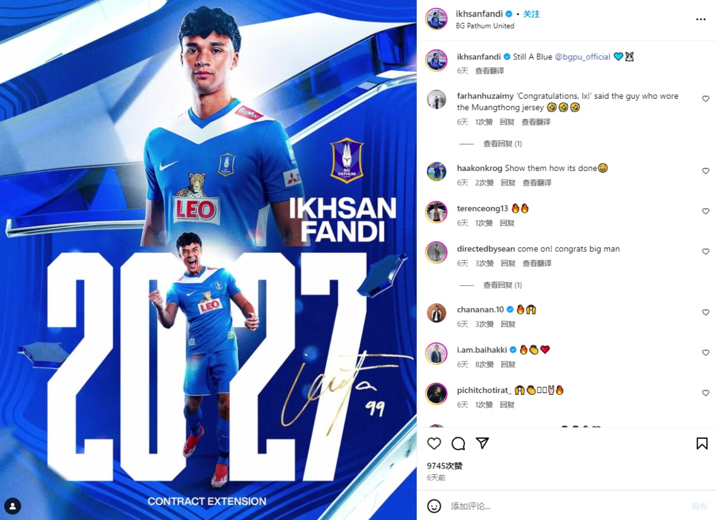The image size is (716, 520).
Task: Like farhanhuzaimy's comment
Action: click(x=705, y=99)
